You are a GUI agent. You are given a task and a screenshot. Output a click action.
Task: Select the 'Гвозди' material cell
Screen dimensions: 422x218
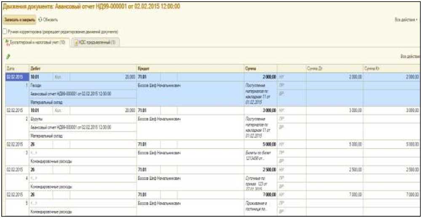click(x=83, y=85)
